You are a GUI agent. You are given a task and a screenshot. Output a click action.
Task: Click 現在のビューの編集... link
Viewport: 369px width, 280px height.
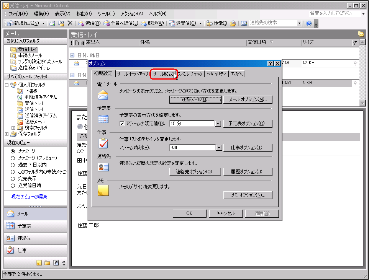coord(31,197)
